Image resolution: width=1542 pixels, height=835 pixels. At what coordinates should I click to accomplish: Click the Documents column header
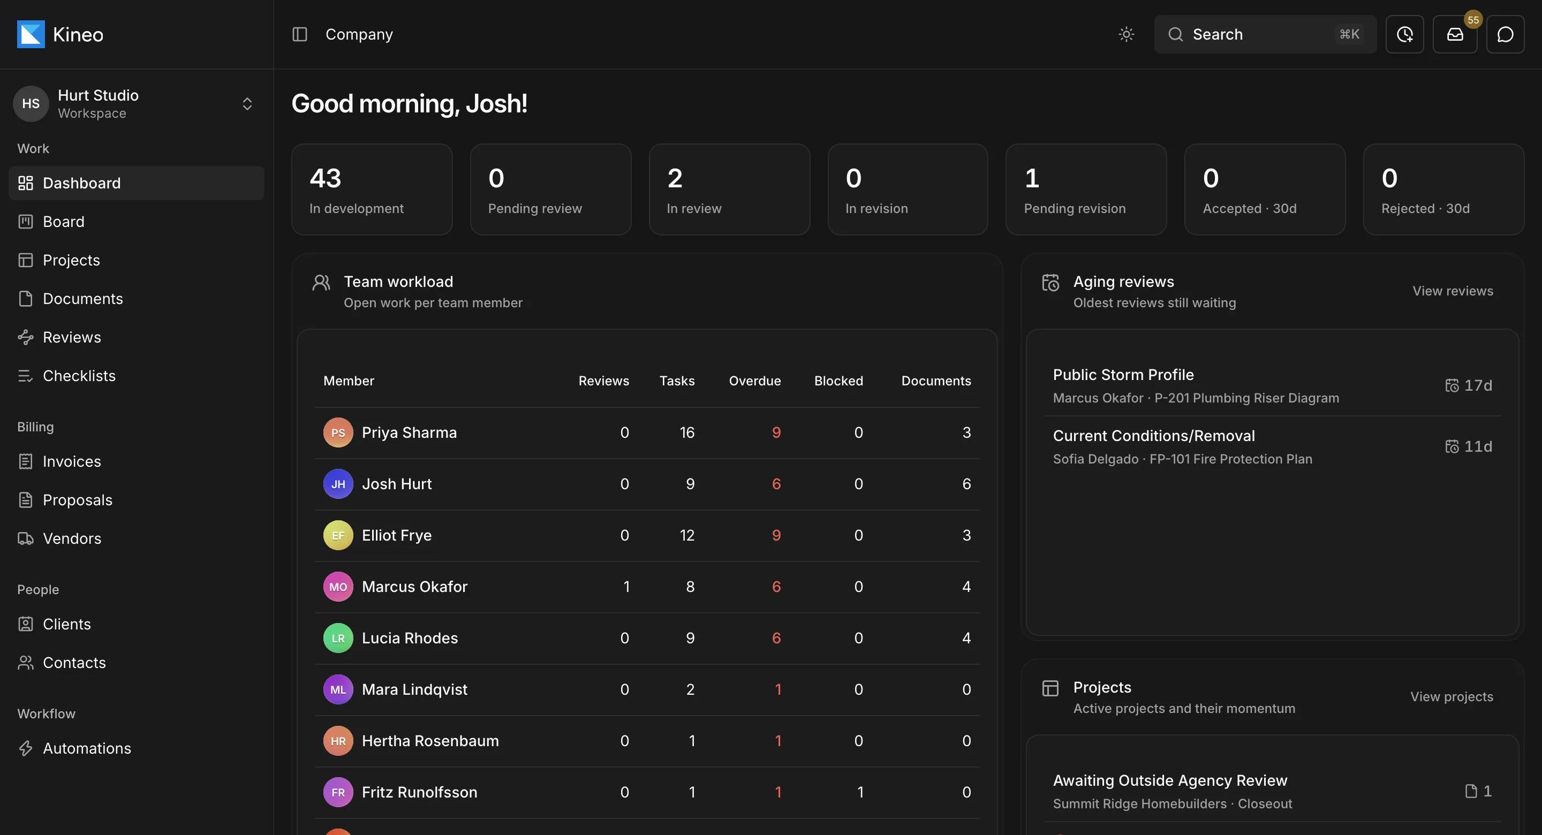coord(935,381)
